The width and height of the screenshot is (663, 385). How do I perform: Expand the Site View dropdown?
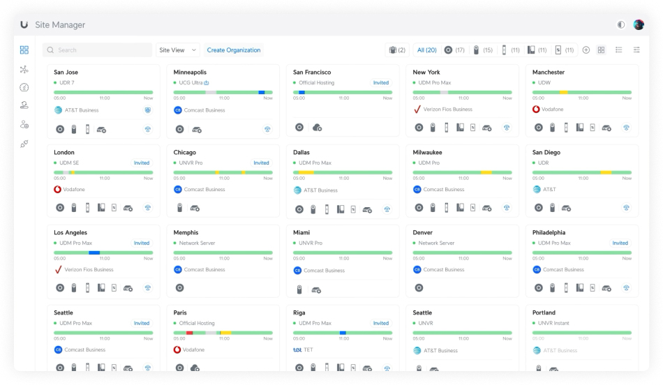178,50
